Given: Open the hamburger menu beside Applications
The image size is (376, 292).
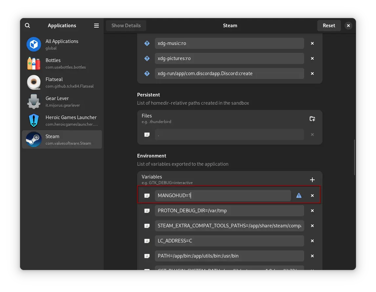Looking at the screenshot, I should point(96,25).
